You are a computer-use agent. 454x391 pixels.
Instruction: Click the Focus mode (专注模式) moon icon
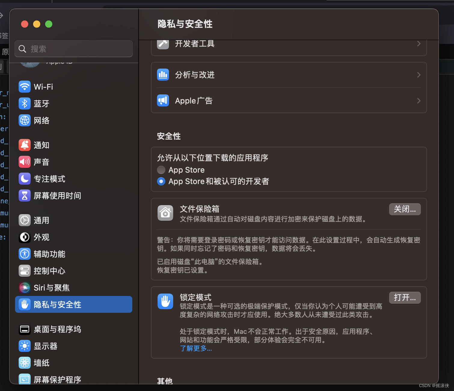click(x=25, y=179)
